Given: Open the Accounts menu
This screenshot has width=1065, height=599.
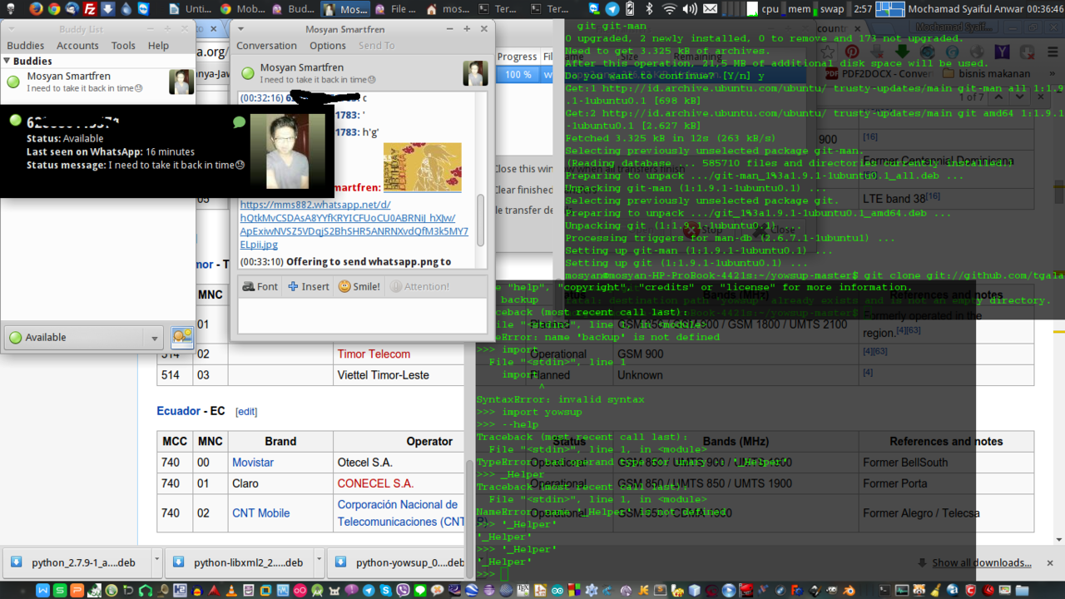Looking at the screenshot, I should point(78,46).
